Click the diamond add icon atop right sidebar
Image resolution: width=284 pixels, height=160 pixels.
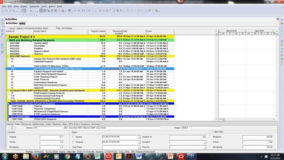282,20
